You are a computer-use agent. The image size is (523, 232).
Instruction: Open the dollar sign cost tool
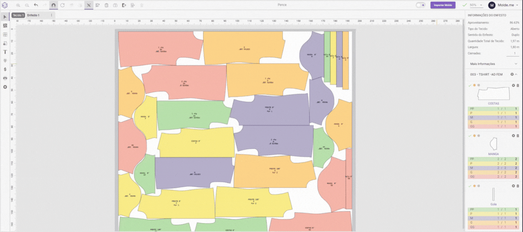point(5,70)
